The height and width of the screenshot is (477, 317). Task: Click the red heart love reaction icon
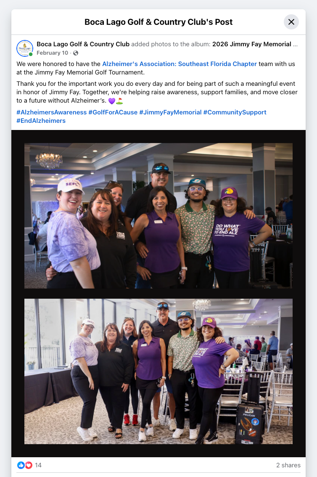coord(29,465)
